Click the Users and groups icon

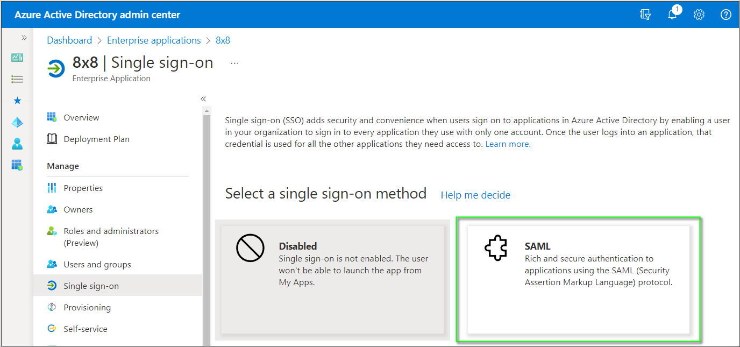(x=52, y=264)
